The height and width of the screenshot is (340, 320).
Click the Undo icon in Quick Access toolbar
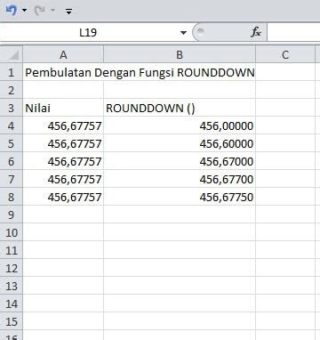click(x=12, y=11)
